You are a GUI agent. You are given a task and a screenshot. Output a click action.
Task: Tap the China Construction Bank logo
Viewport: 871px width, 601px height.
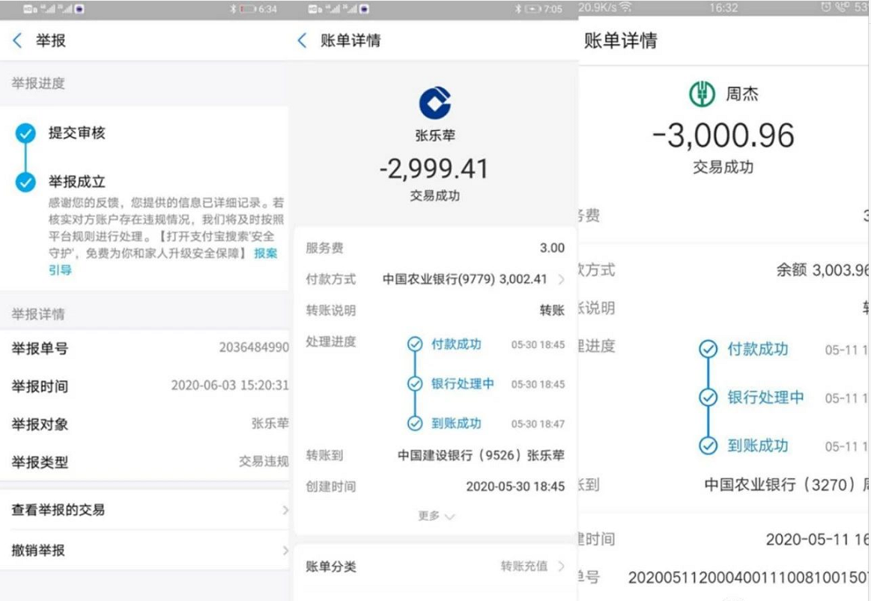click(435, 103)
